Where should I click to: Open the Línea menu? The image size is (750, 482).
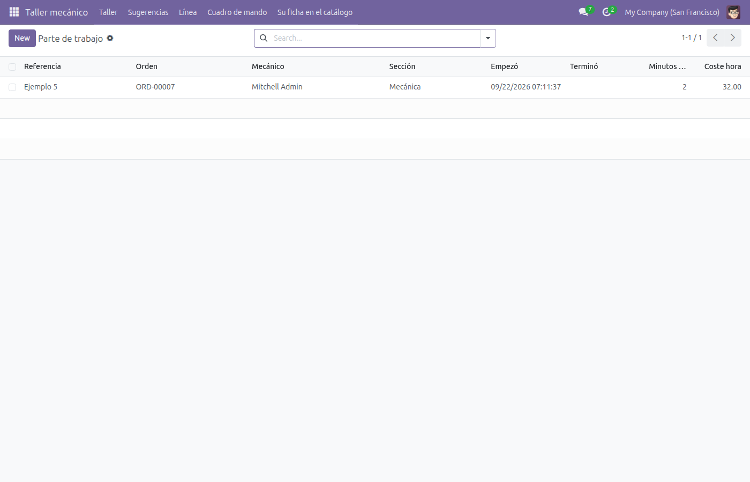point(187,12)
